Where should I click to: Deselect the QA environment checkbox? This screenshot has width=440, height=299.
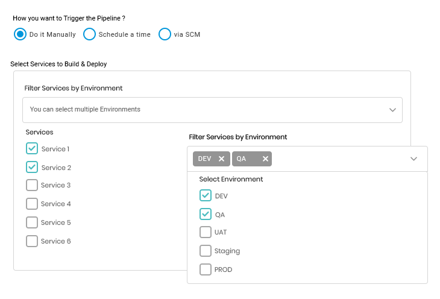(206, 214)
